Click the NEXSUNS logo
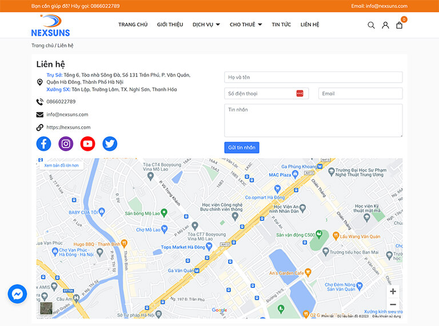439x326 pixels. pyautogui.click(x=51, y=26)
